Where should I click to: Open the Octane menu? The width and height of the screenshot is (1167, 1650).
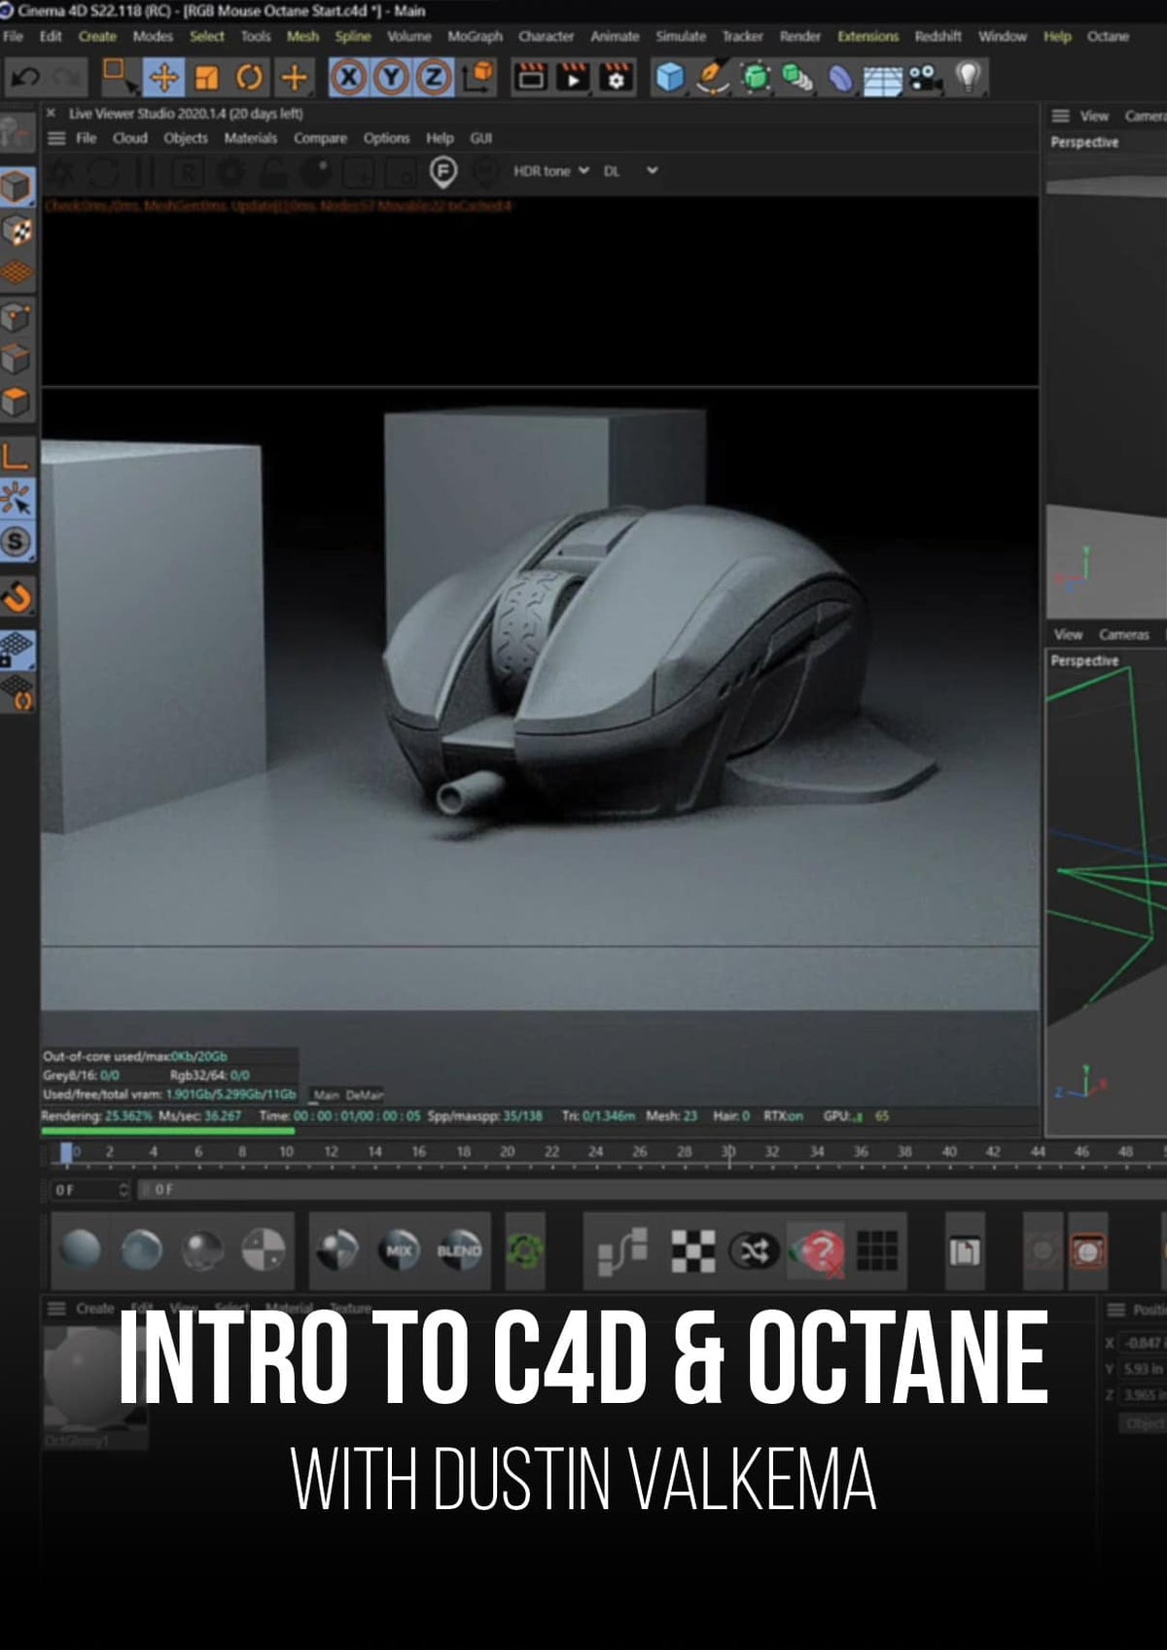tap(1108, 36)
